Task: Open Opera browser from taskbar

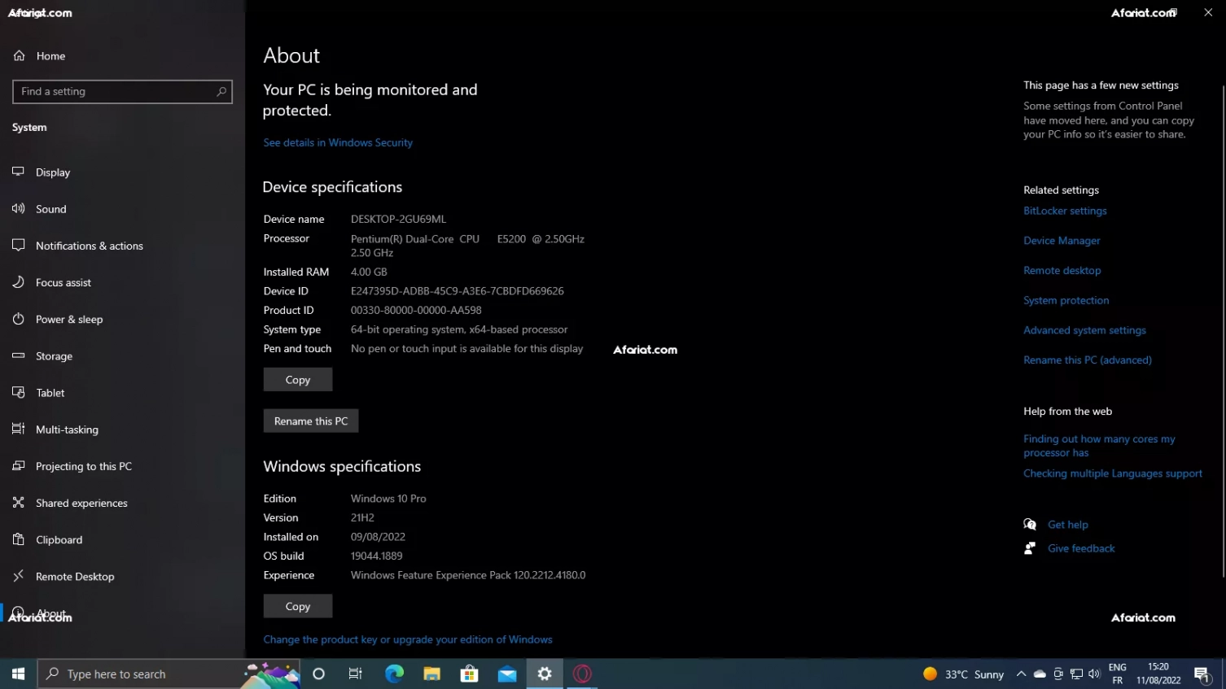Action: [582, 674]
